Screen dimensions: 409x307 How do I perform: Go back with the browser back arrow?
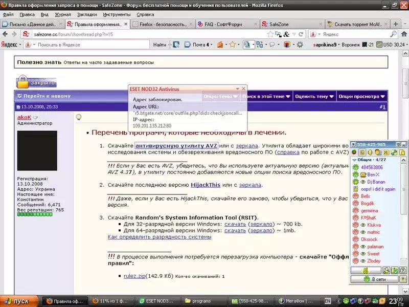coord(5,34)
